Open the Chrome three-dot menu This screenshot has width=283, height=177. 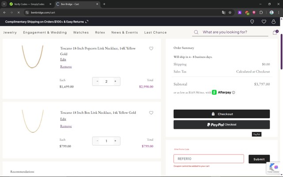[279, 12]
